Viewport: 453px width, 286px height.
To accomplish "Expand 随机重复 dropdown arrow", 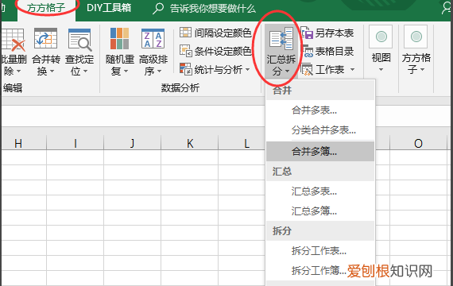I will (x=126, y=71).
